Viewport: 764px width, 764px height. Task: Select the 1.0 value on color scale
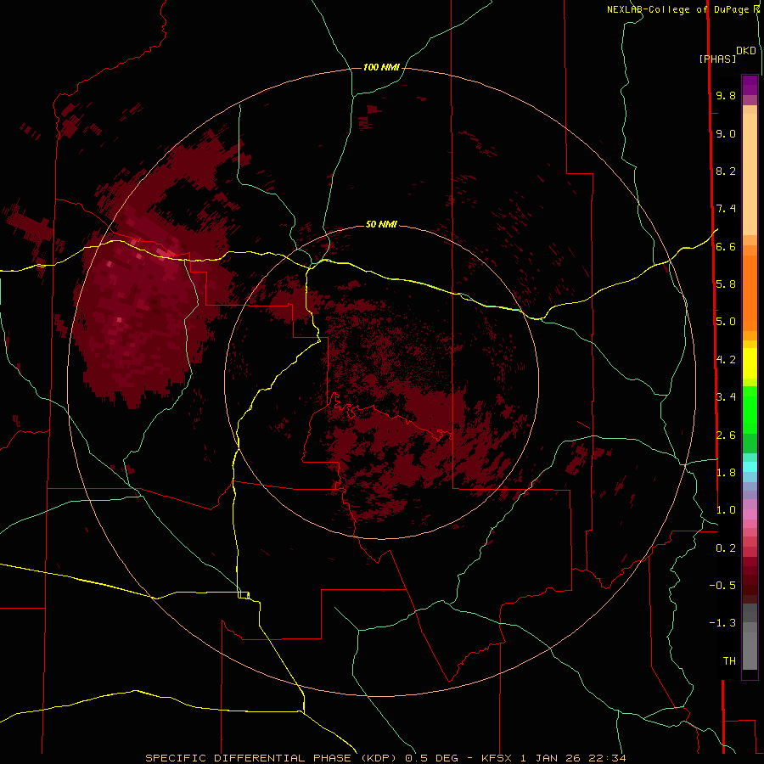click(x=726, y=510)
